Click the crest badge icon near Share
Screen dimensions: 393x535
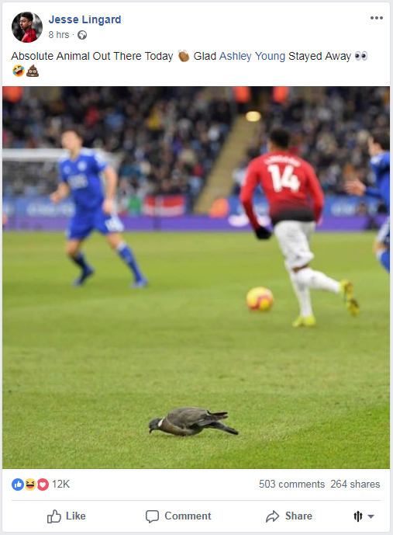coord(357,516)
